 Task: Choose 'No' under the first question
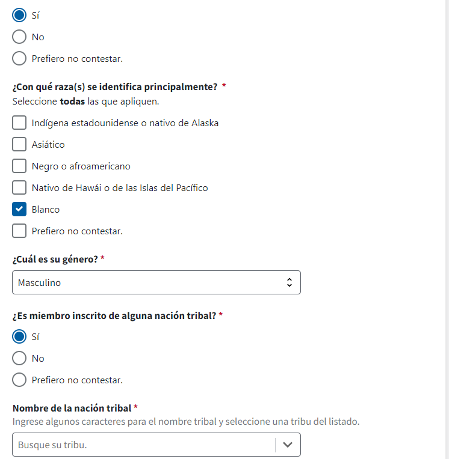click(19, 37)
